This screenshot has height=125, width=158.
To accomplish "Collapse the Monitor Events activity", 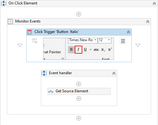I will tap(148, 22).
